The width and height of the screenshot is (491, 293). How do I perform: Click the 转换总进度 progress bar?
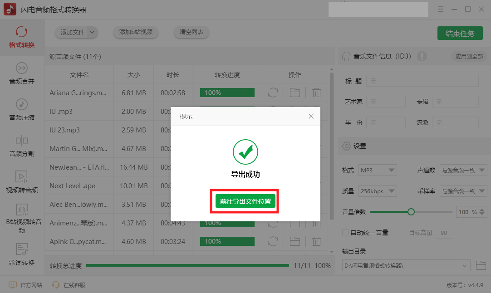point(187,265)
